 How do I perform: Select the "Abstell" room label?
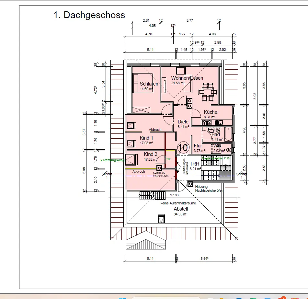[181, 209]
